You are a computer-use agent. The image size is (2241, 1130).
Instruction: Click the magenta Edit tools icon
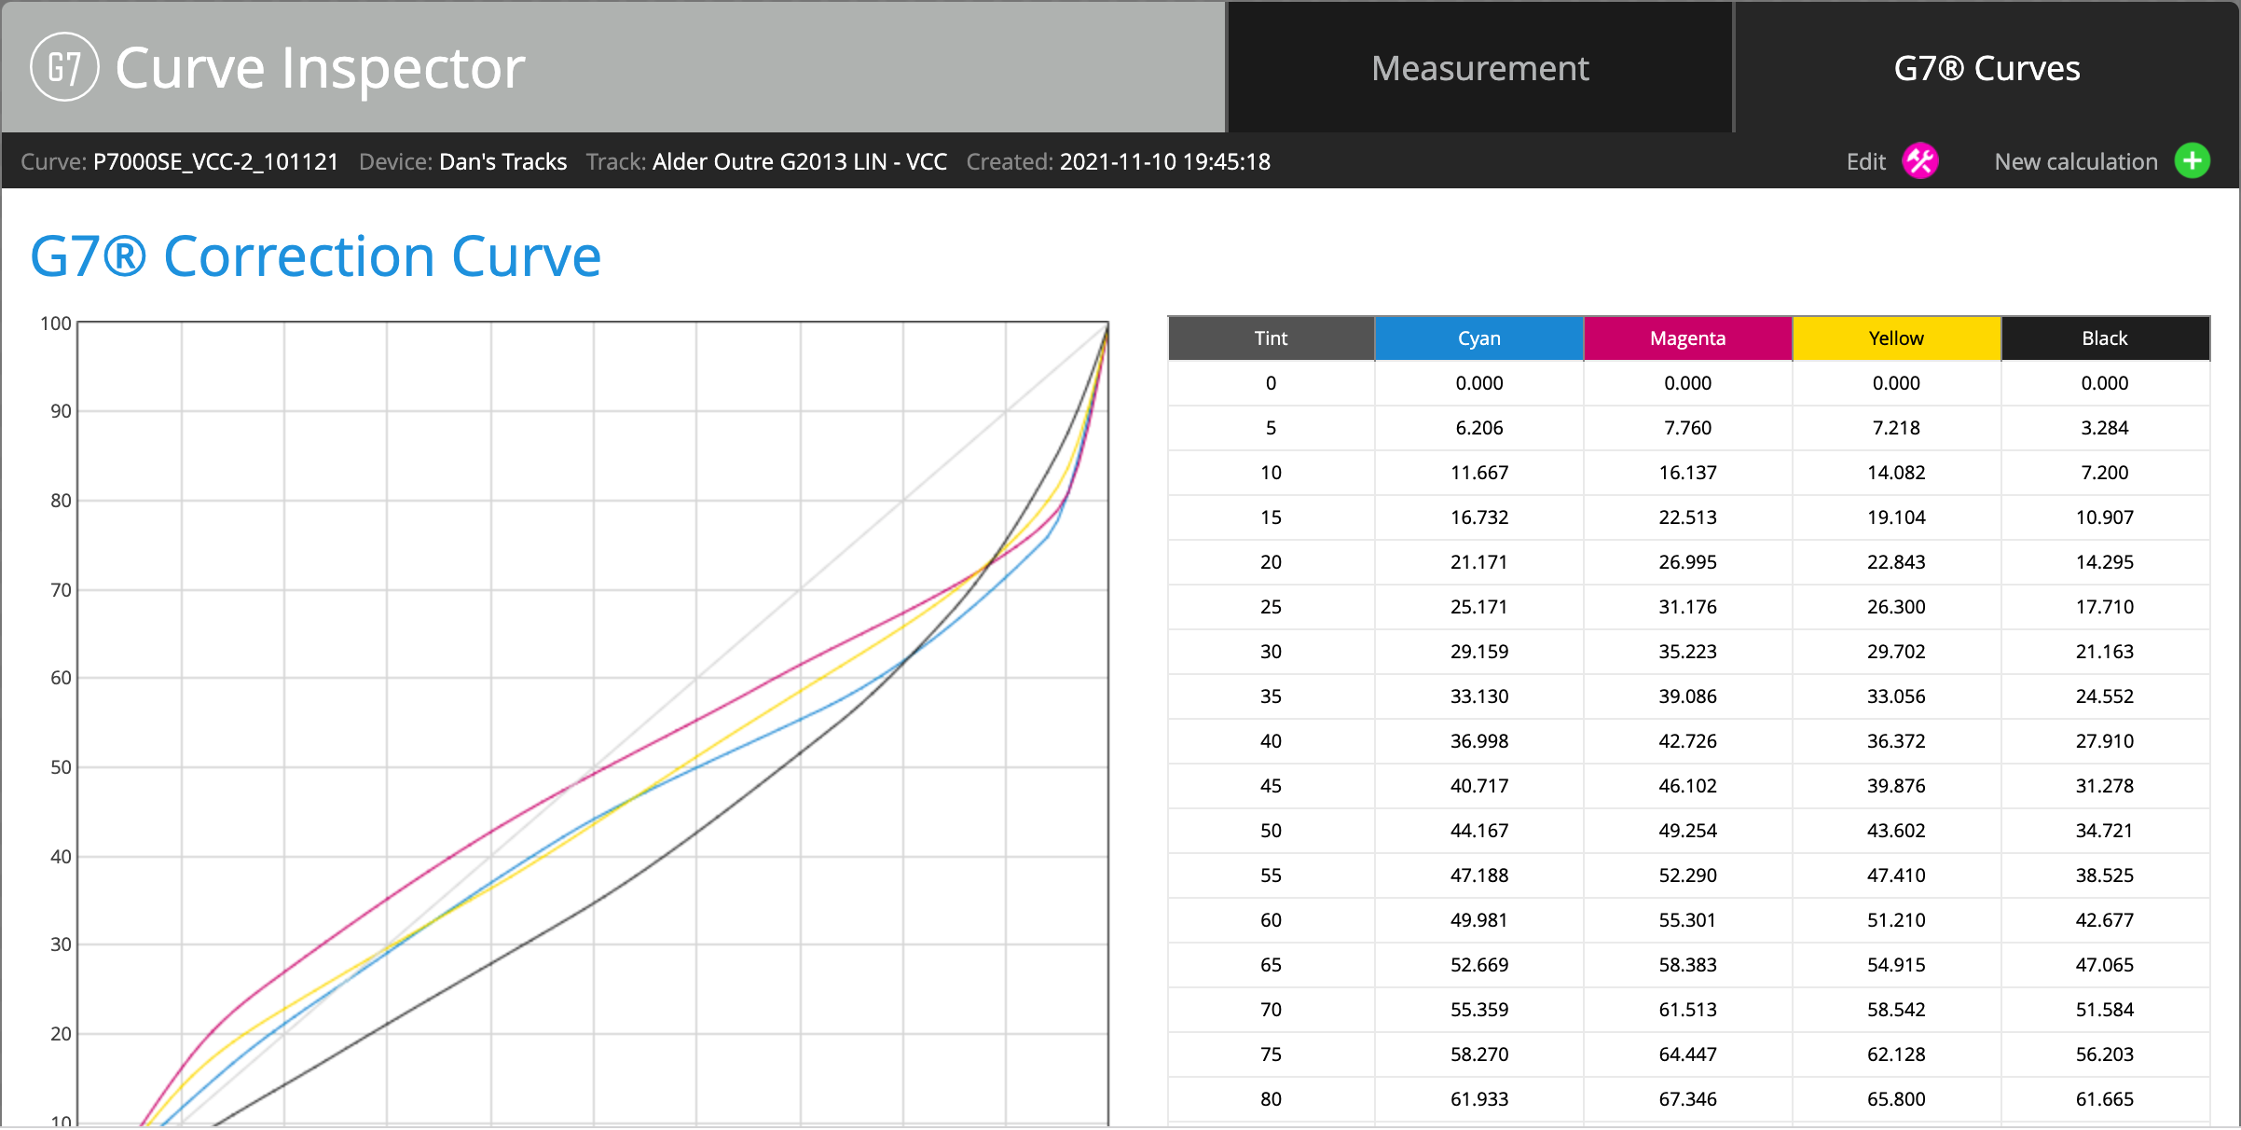(x=1920, y=161)
